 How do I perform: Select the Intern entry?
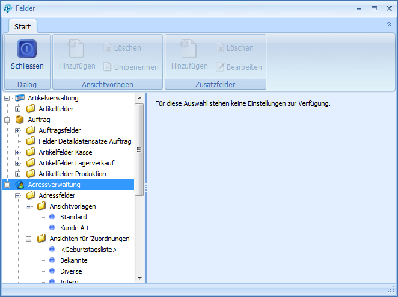tap(69, 281)
